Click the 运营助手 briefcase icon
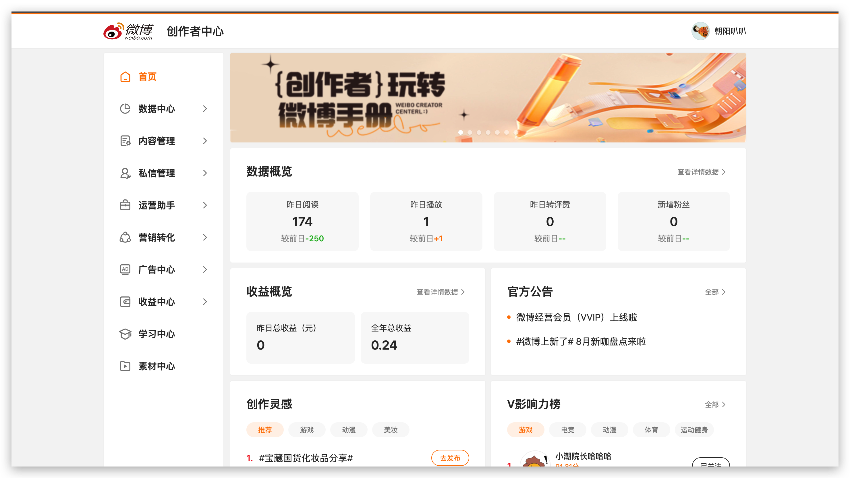 (125, 205)
